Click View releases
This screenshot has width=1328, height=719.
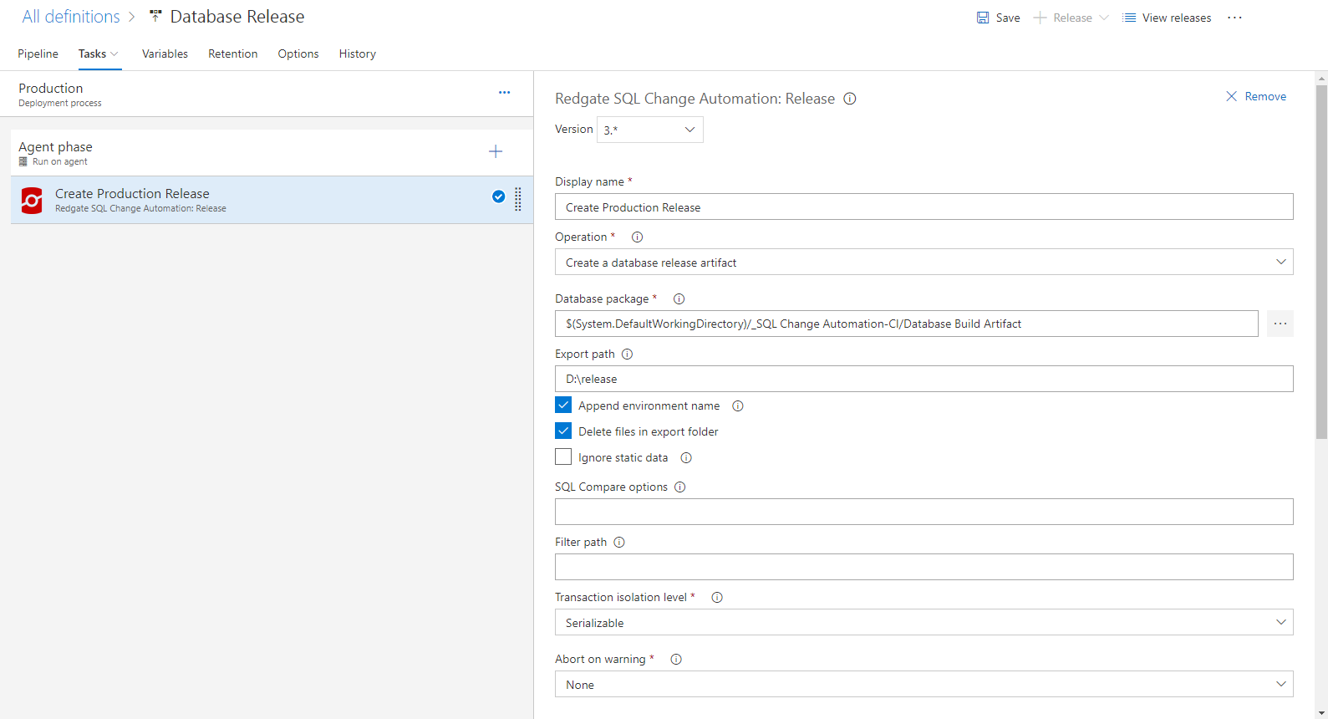(x=1167, y=18)
